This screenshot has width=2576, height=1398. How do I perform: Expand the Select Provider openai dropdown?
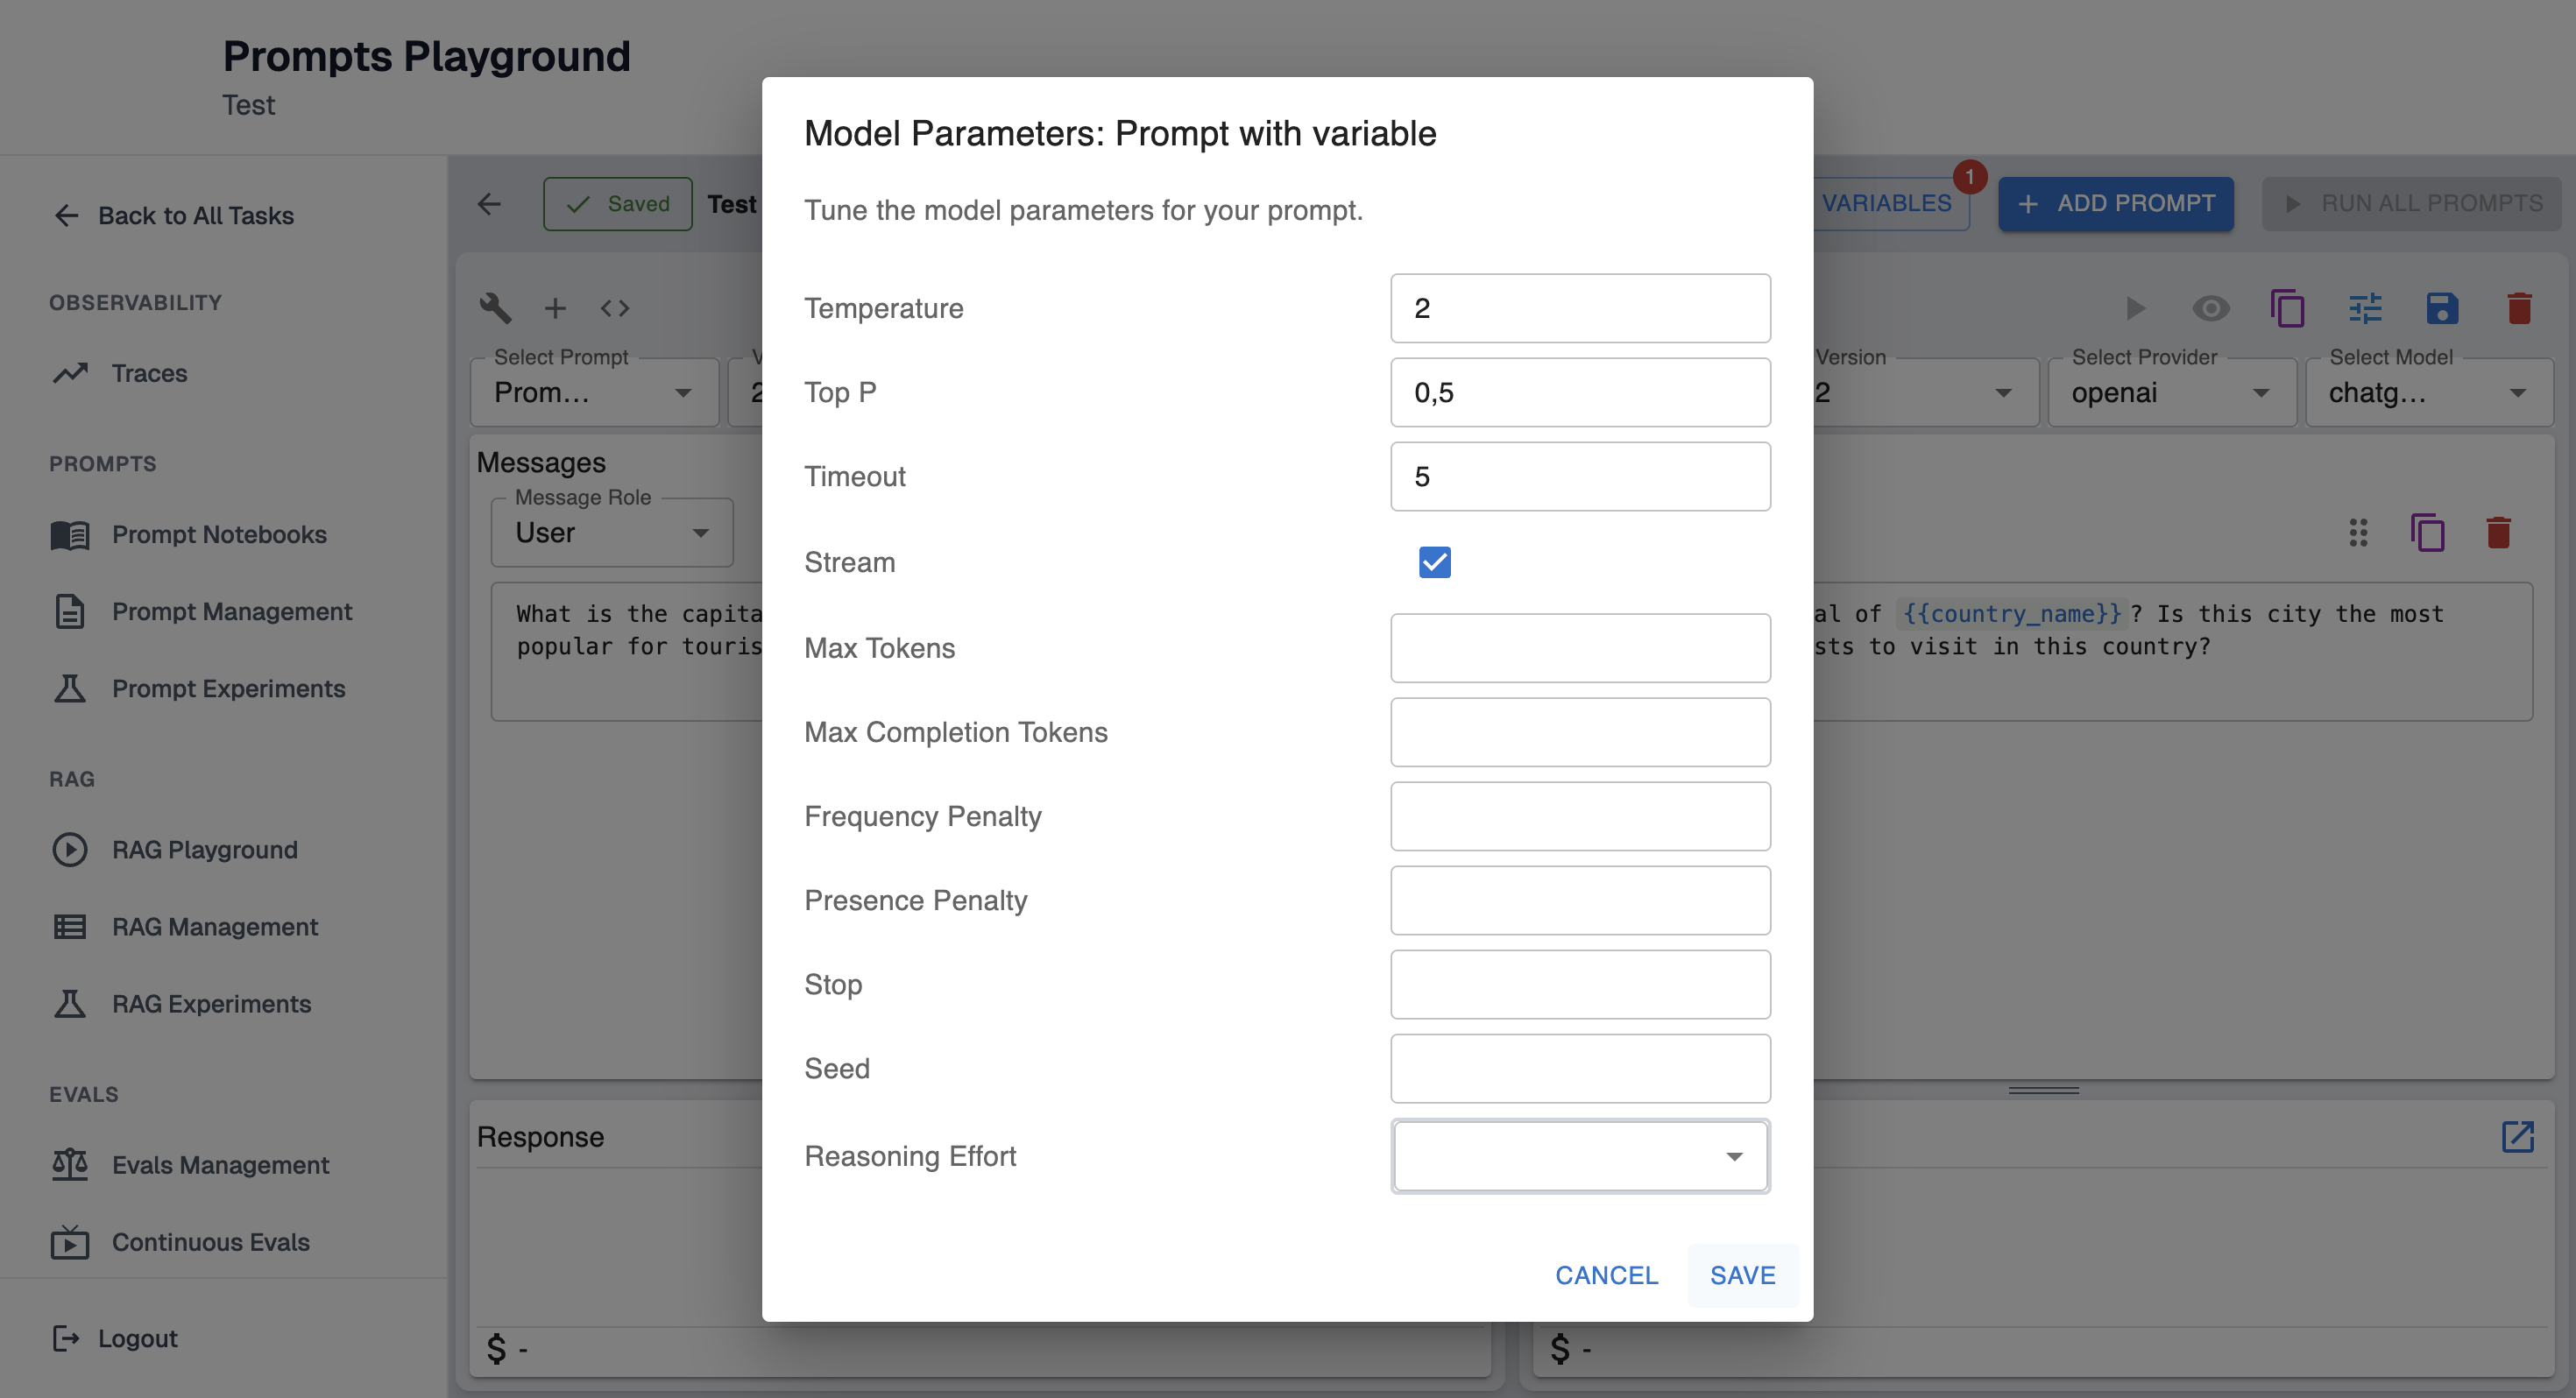(2170, 393)
